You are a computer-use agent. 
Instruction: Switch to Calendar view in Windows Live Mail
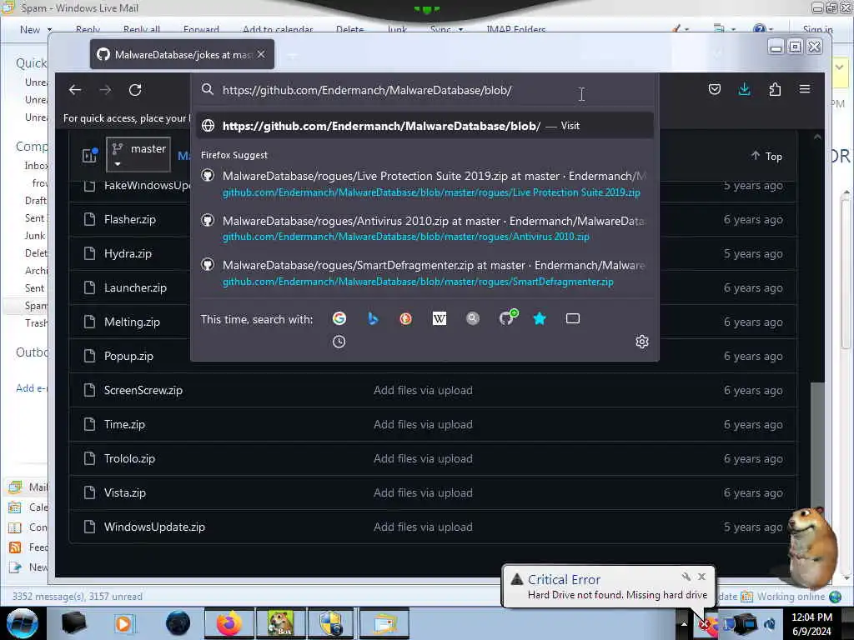click(28, 507)
